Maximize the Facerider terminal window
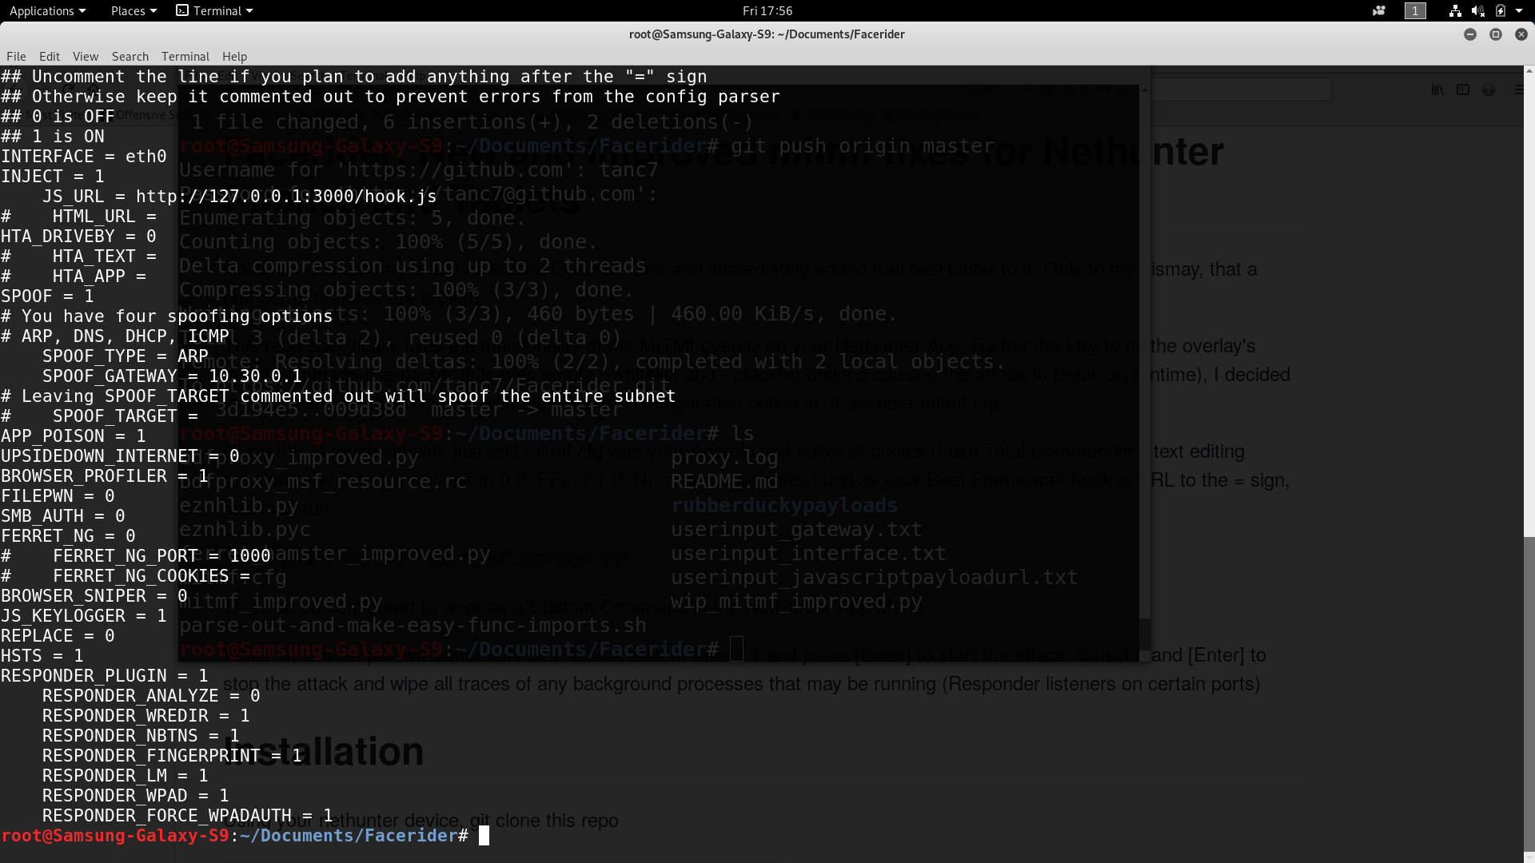 tap(1495, 34)
